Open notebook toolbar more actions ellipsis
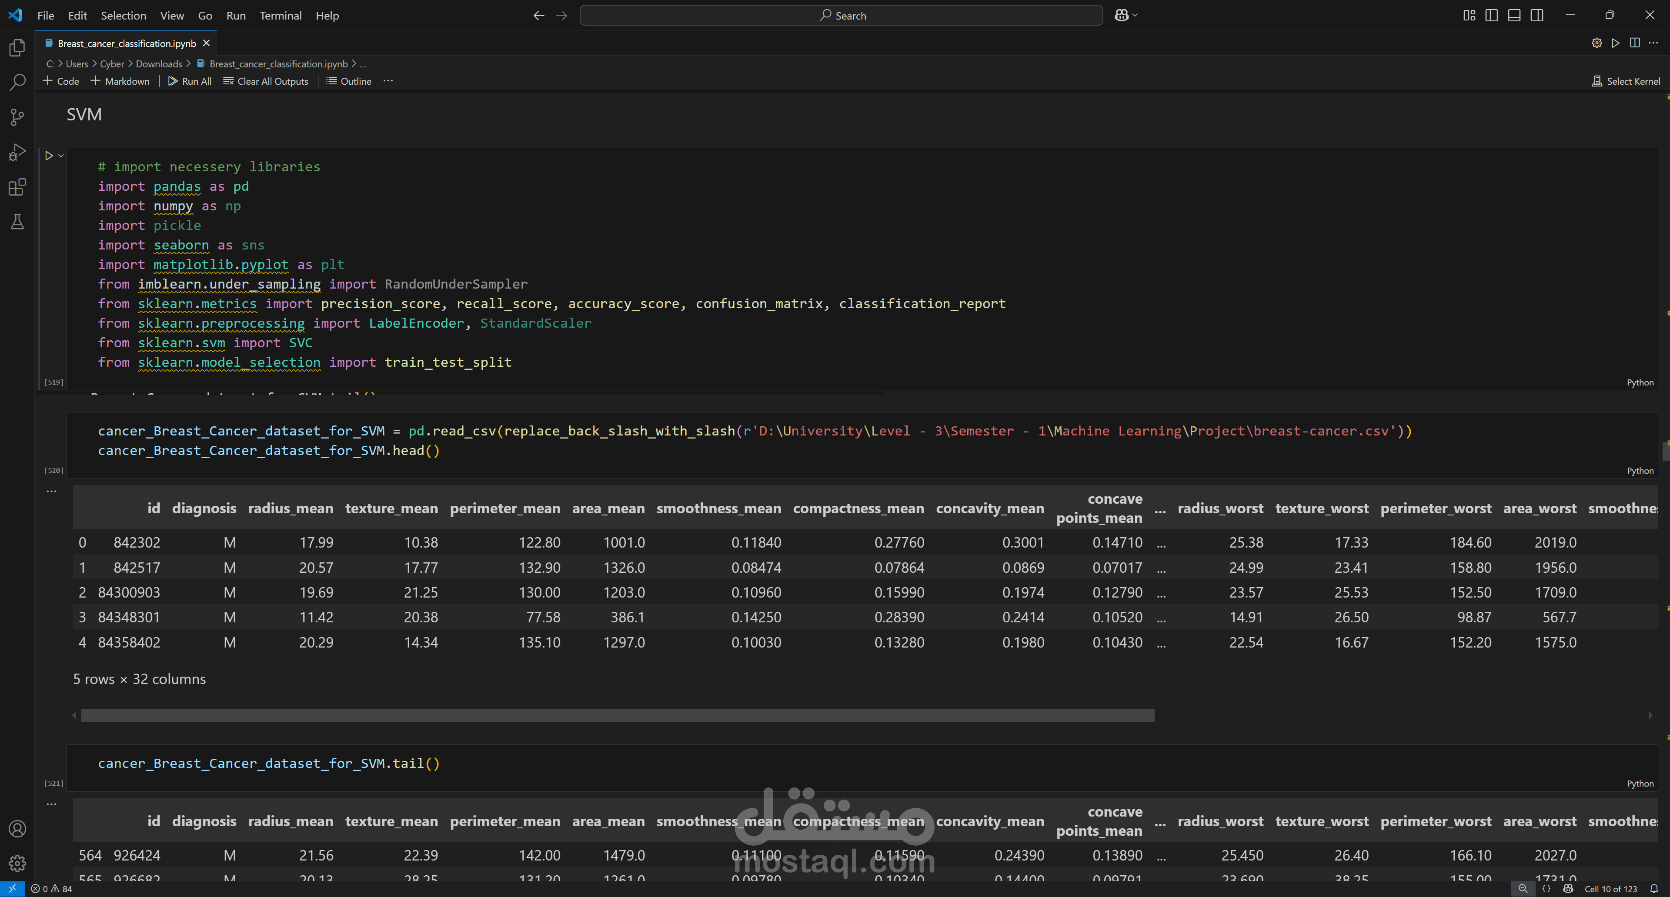 (x=388, y=81)
